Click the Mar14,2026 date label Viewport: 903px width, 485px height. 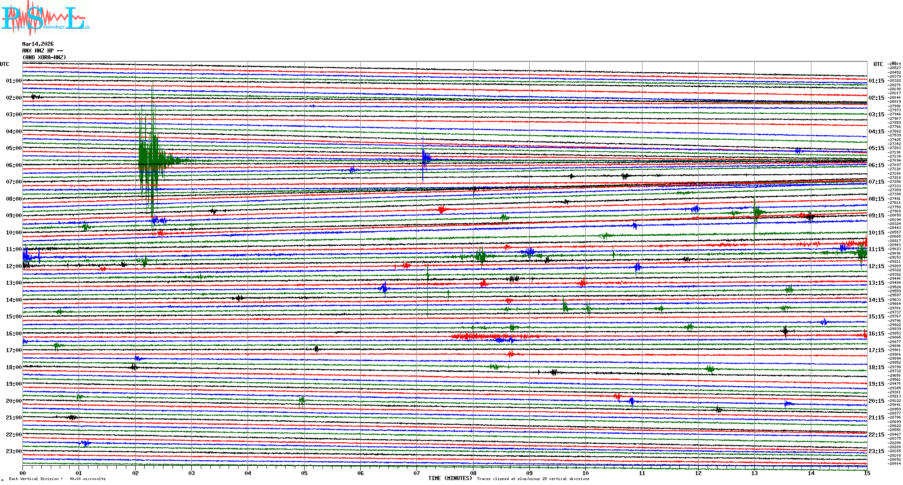pos(38,44)
